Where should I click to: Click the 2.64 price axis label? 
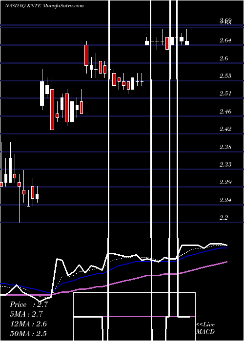pos(225,40)
